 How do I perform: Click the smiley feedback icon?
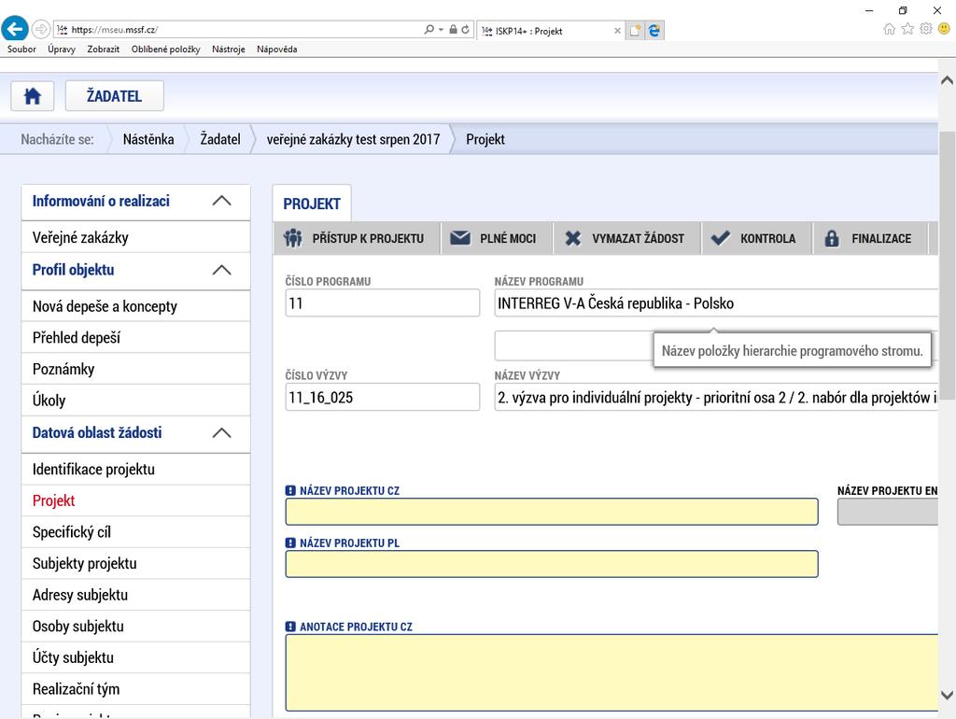coord(944,29)
